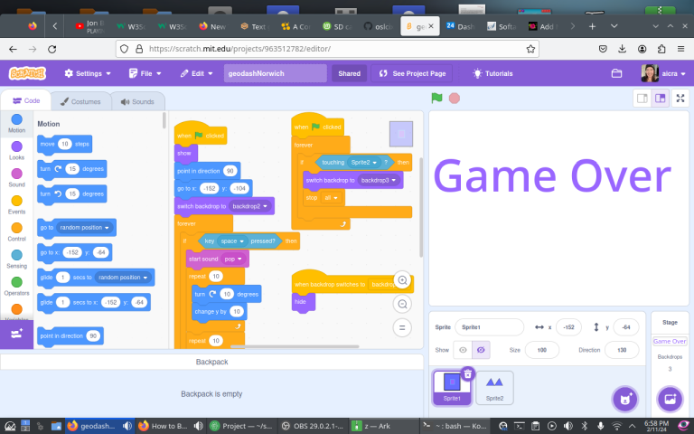Select the Sprite2 thumbnail
This screenshot has width=694, height=434.
point(494,387)
